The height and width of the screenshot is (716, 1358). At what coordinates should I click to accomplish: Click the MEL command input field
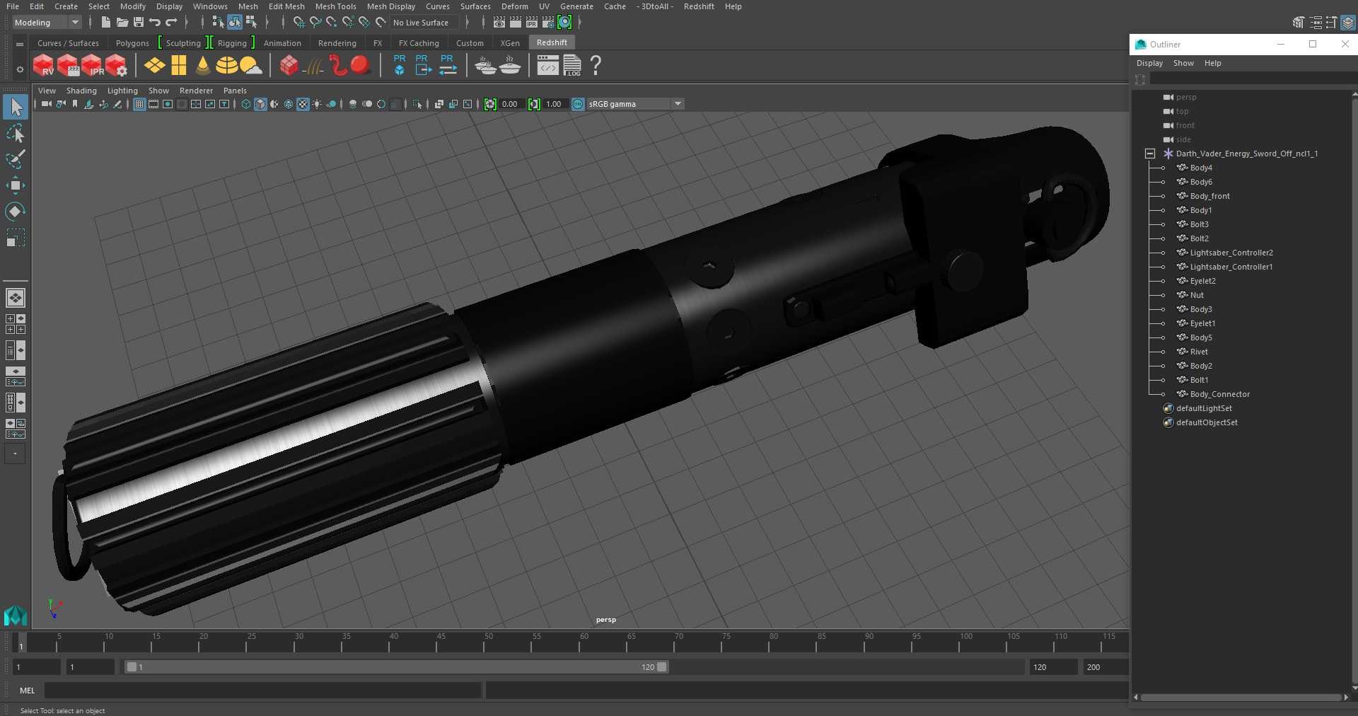click(262, 691)
